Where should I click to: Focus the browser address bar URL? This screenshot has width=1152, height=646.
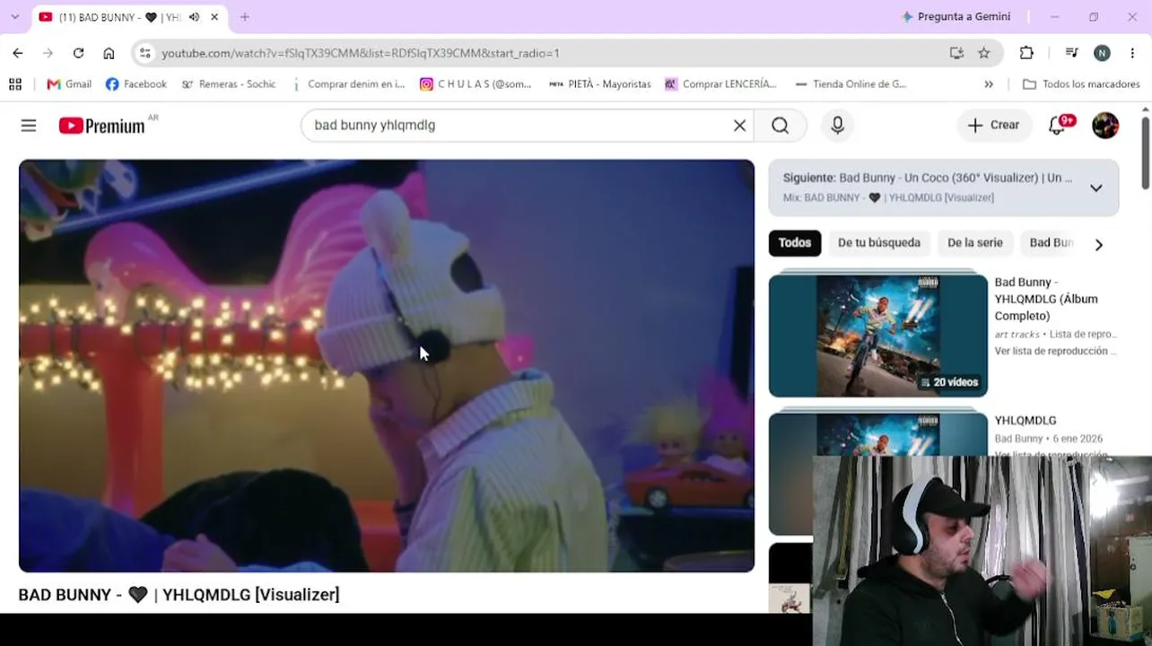point(361,53)
